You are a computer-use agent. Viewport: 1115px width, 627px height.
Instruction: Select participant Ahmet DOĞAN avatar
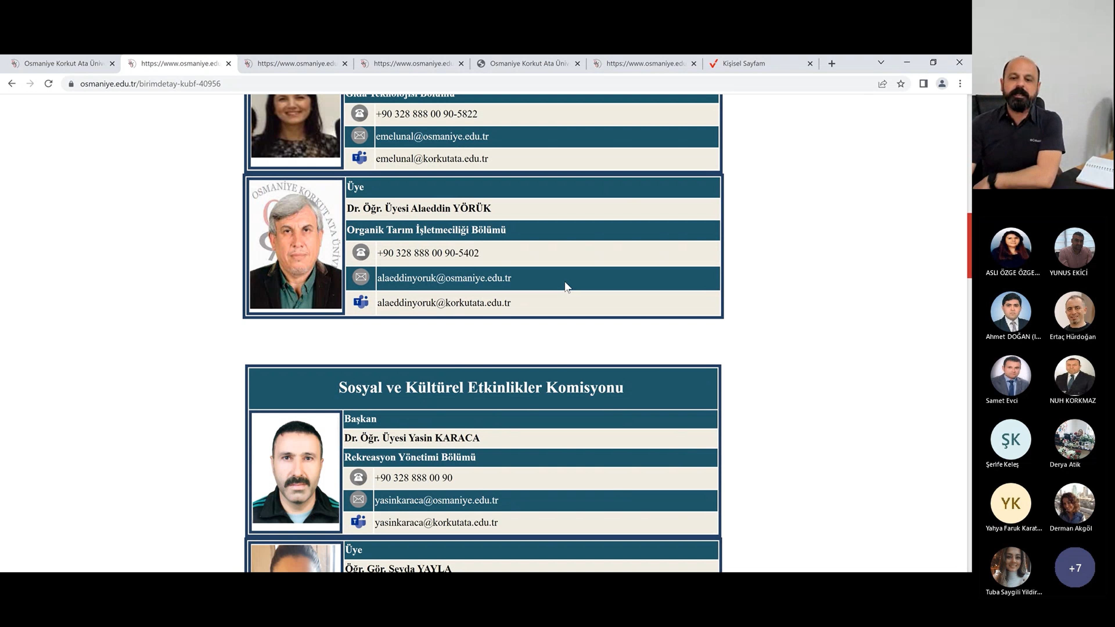[1011, 311]
